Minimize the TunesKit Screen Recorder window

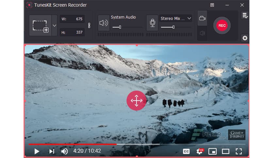point(227,5)
